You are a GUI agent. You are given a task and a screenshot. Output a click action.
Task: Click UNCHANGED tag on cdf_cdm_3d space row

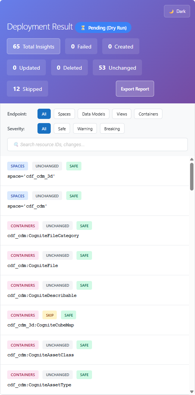pos(47,166)
